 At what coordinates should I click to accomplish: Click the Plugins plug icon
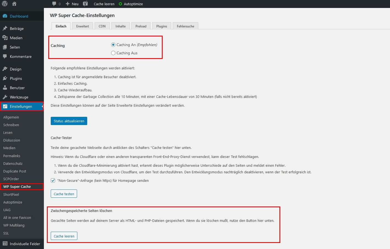(5, 78)
